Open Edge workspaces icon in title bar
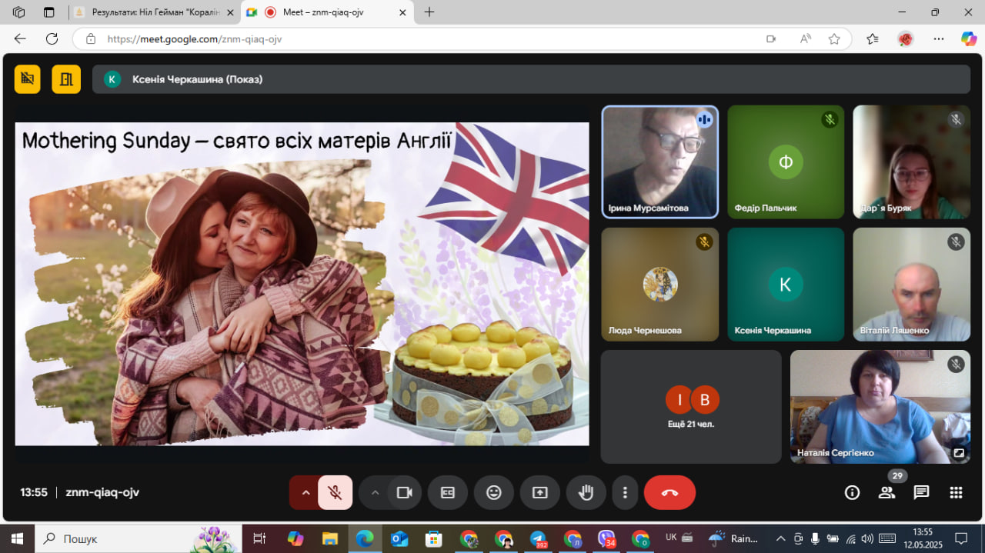This screenshot has height=553, width=985. click(19, 12)
